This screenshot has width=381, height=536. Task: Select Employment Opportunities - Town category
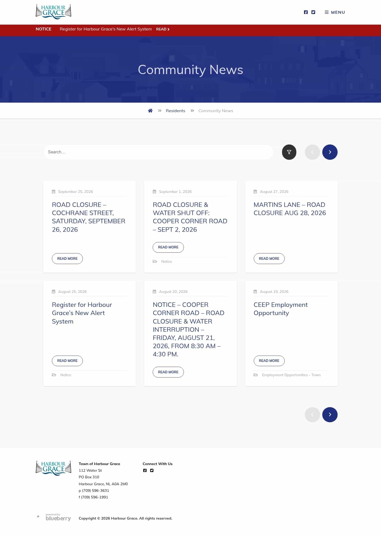pos(291,375)
